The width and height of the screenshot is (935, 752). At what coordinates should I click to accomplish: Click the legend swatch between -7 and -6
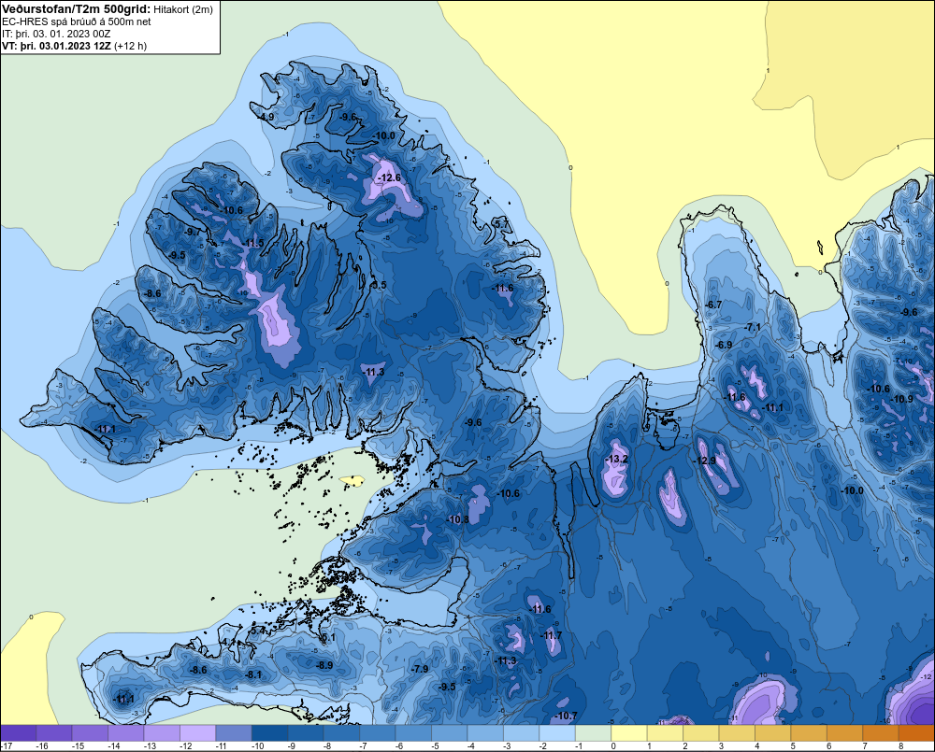[378, 733]
